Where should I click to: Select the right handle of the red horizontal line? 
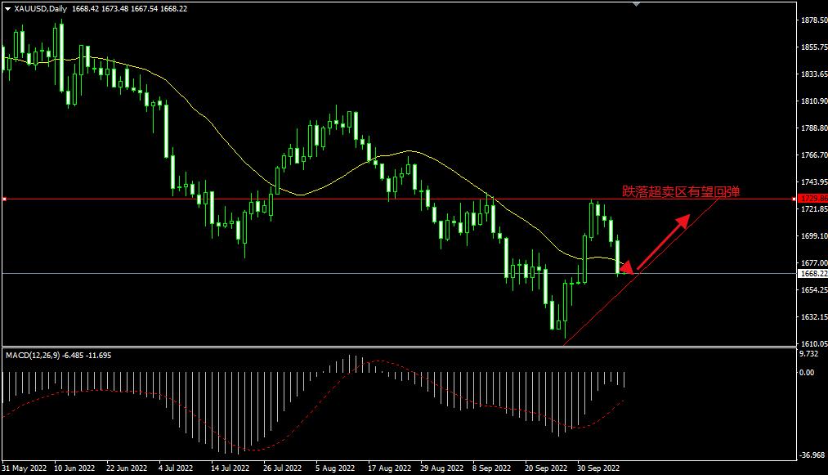[x=794, y=199]
